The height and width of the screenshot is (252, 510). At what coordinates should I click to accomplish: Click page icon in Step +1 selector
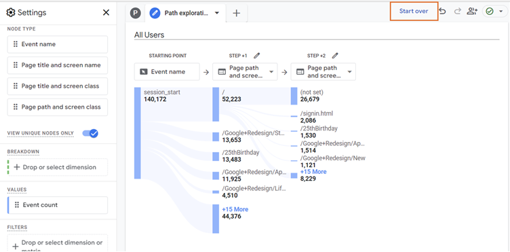222,72
